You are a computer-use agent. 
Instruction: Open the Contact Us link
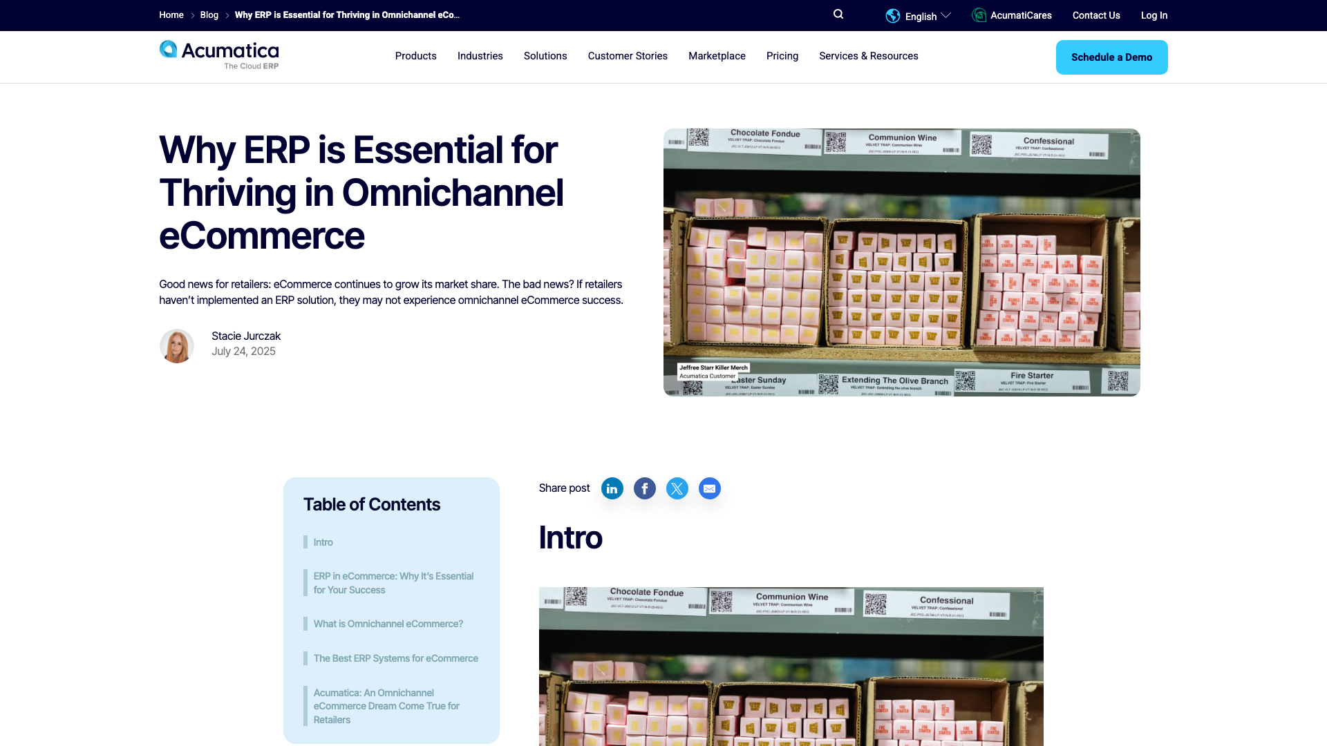1096,15
